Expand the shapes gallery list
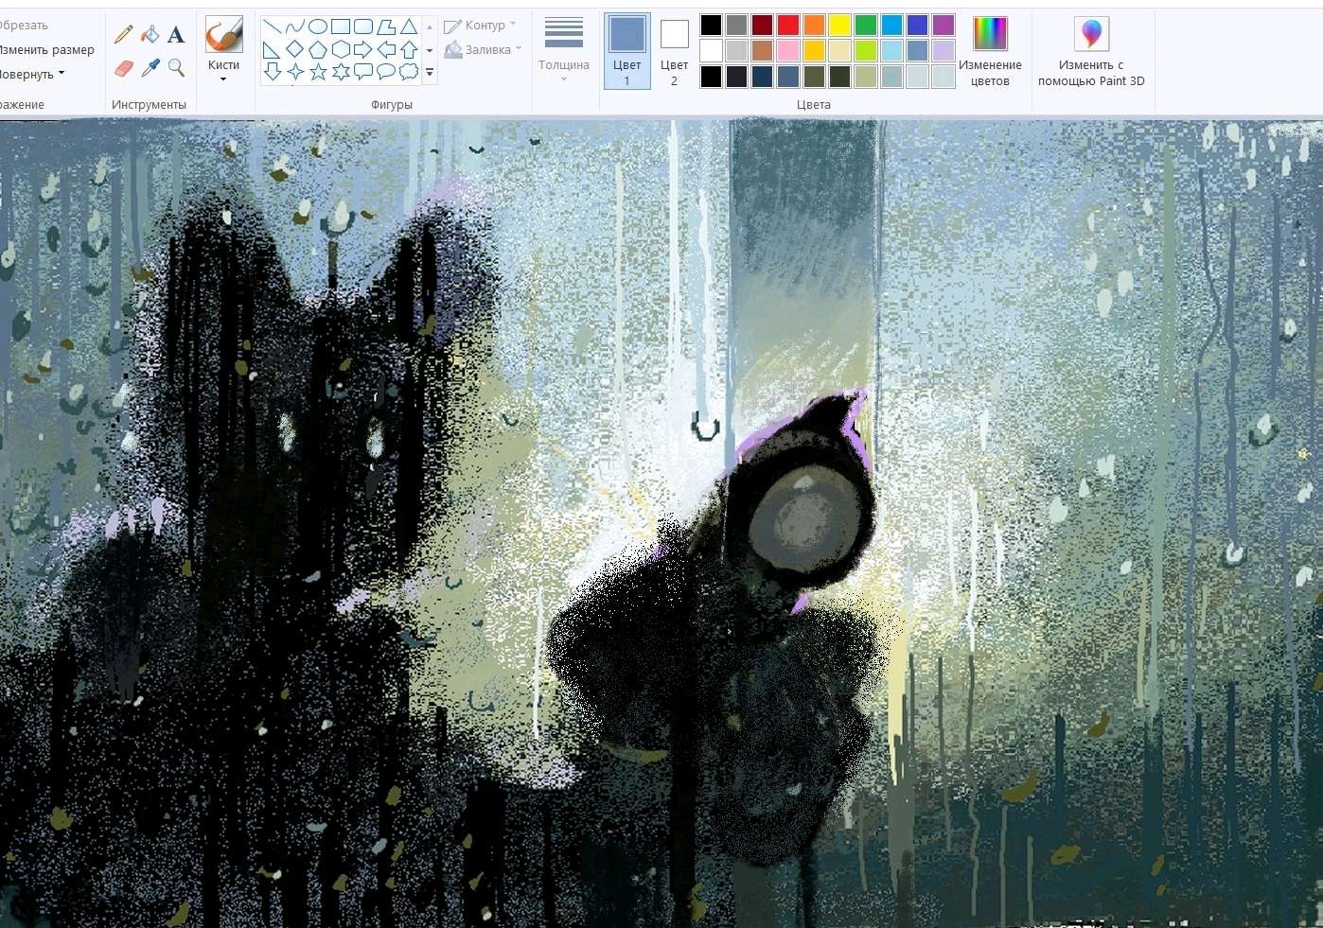The width and height of the screenshot is (1323, 928). (x=430, y=72)
